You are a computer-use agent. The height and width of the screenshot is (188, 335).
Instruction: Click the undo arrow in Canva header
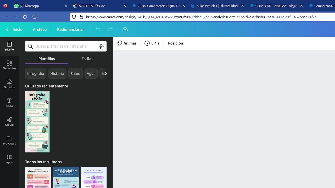point(98,30)
